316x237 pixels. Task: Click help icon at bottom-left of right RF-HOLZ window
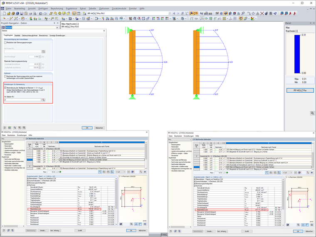[x=171, y=231]
